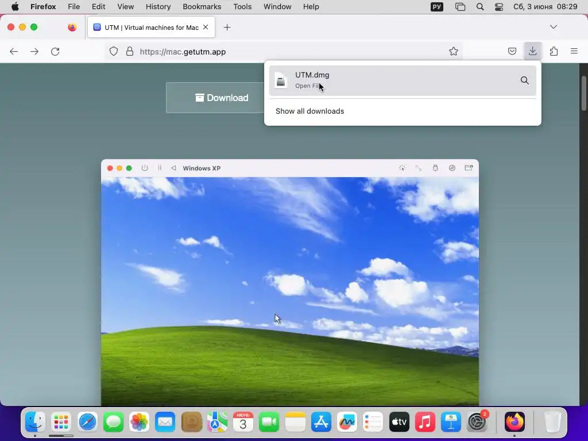This screenshot has width=588, height=441.
Task: Open the Edit menu
Action: tap(98, 7)
